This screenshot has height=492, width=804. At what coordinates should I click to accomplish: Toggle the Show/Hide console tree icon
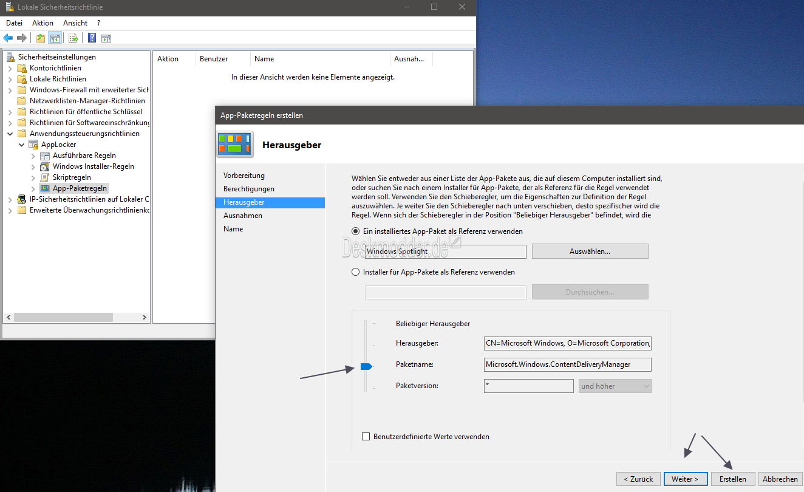point(55,38)
